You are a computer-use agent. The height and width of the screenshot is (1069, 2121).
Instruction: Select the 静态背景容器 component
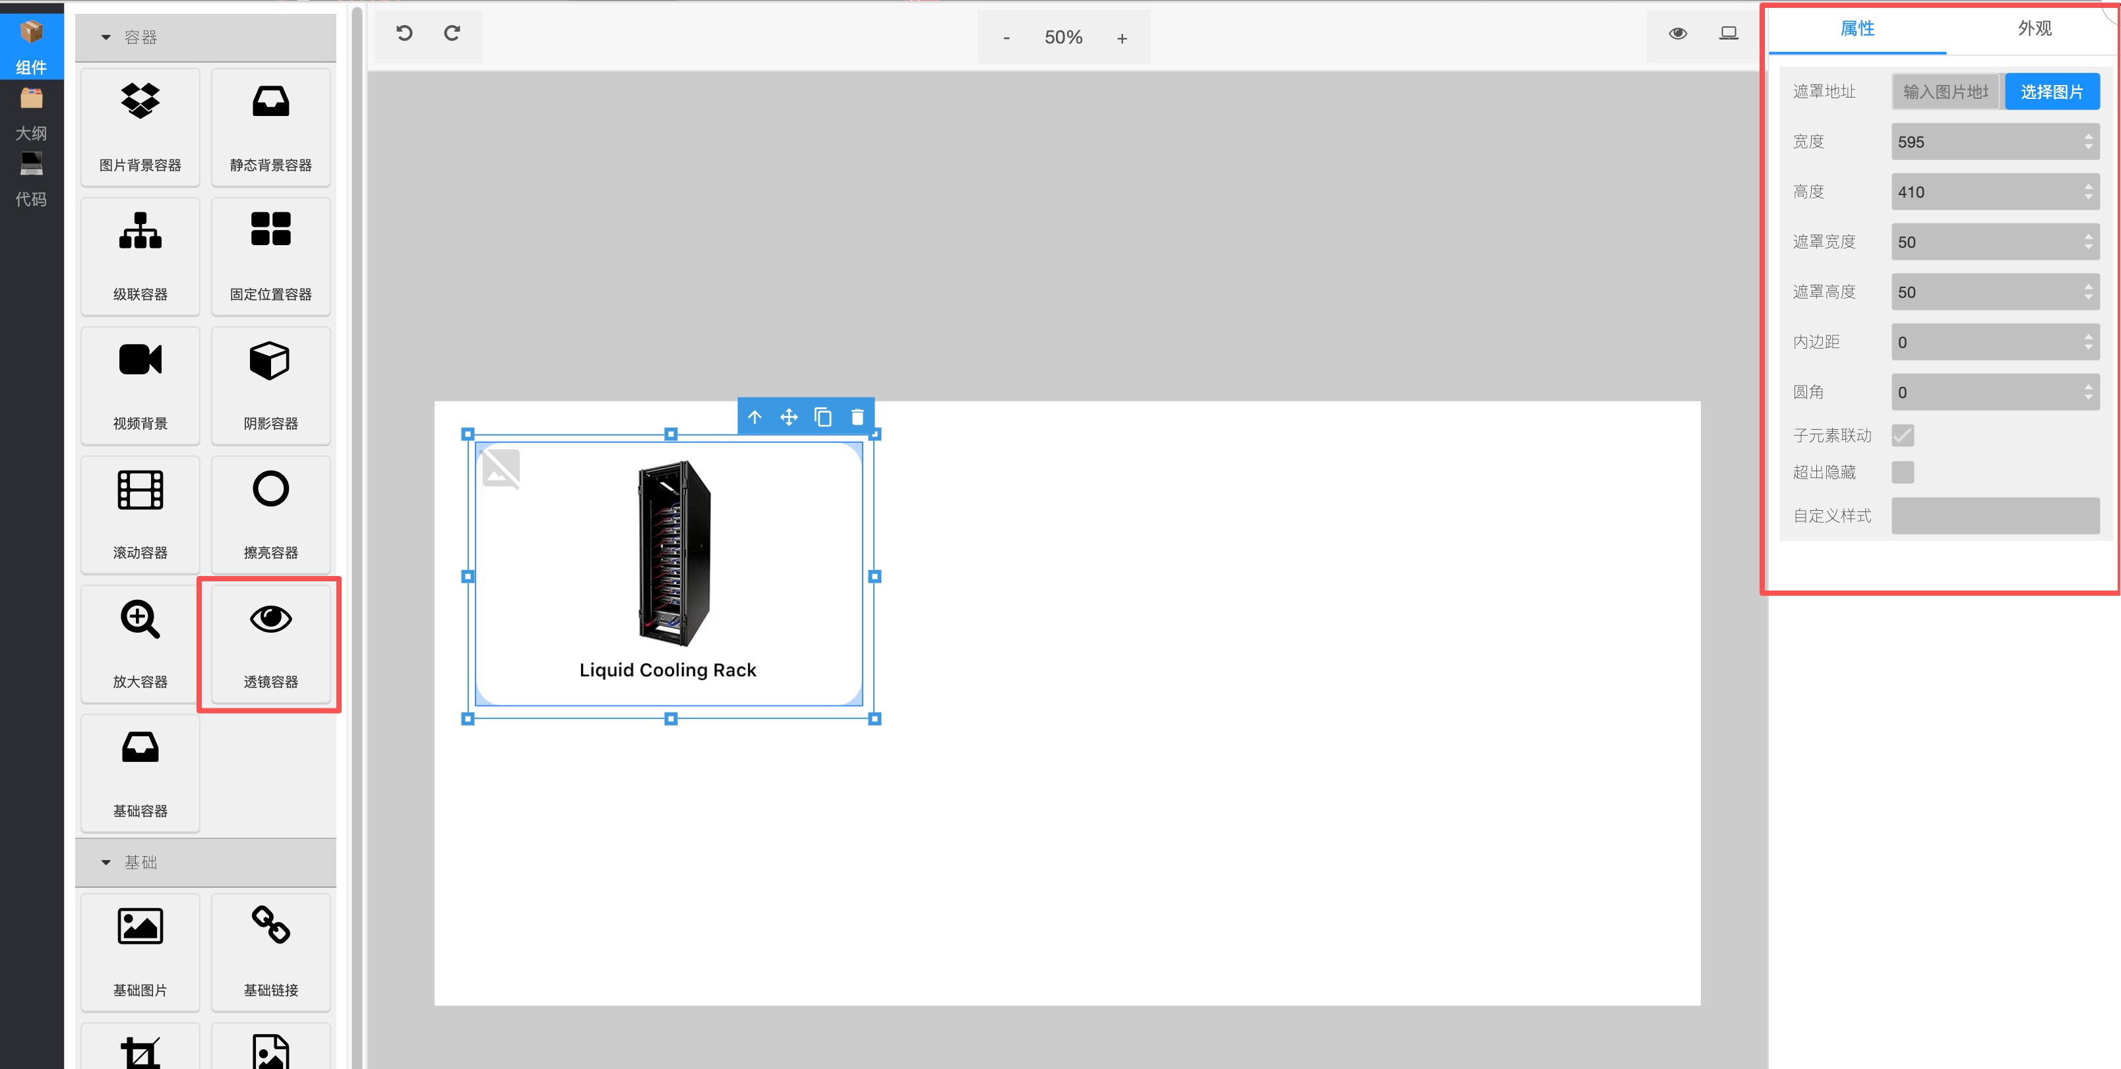(271, 128)
